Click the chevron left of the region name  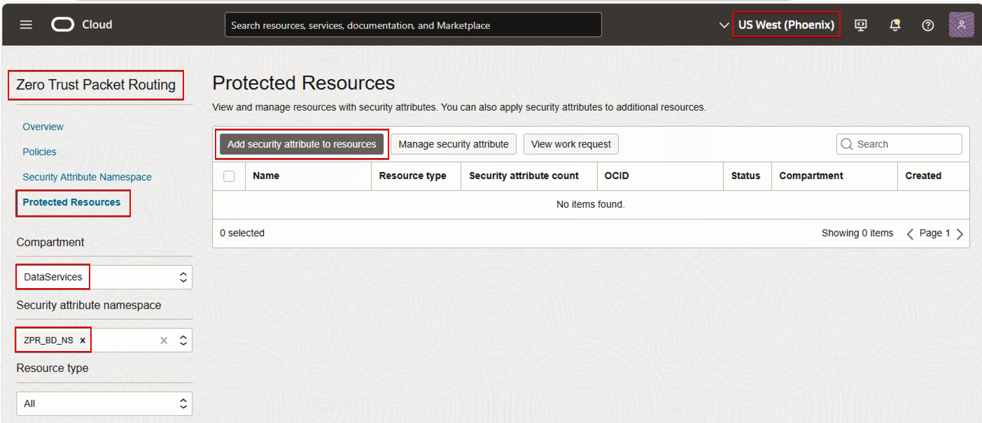724,25
